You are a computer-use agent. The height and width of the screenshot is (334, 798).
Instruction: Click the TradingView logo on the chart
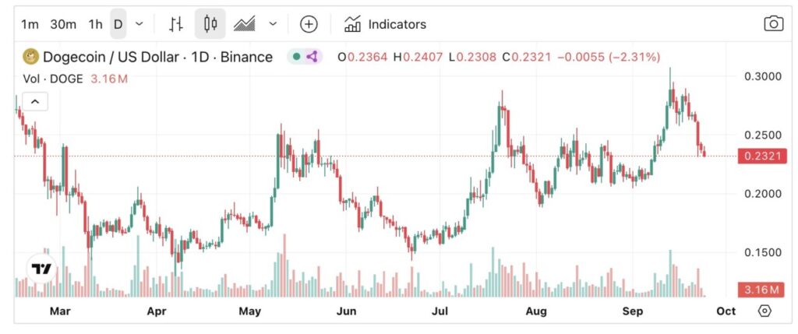pos(41,269)
